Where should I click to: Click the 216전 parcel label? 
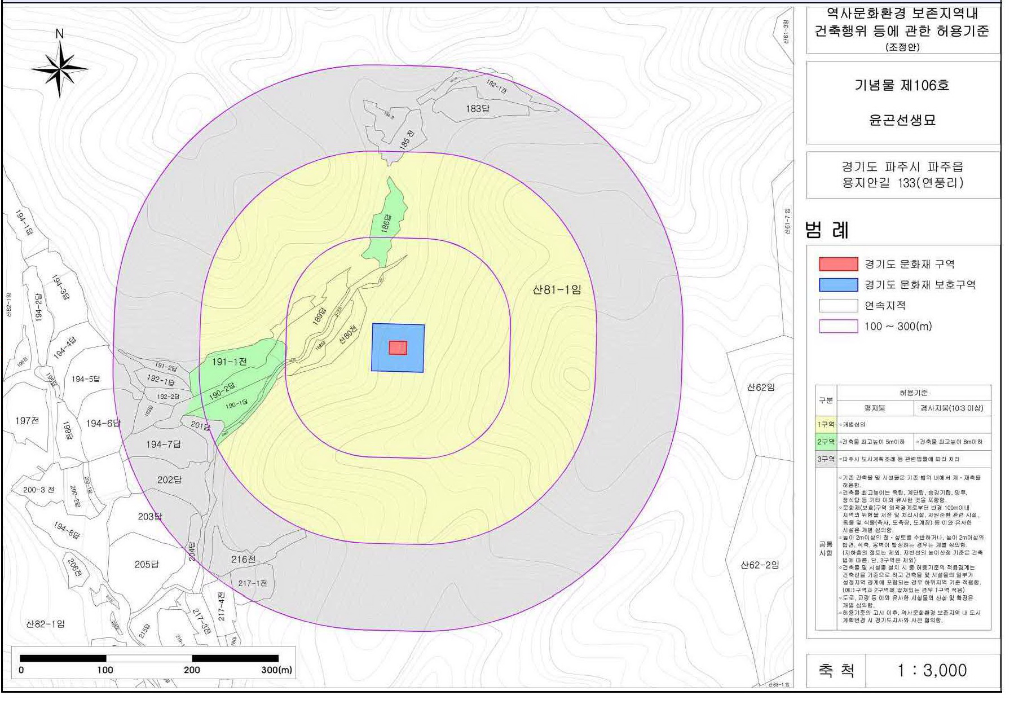click(243, 559)
